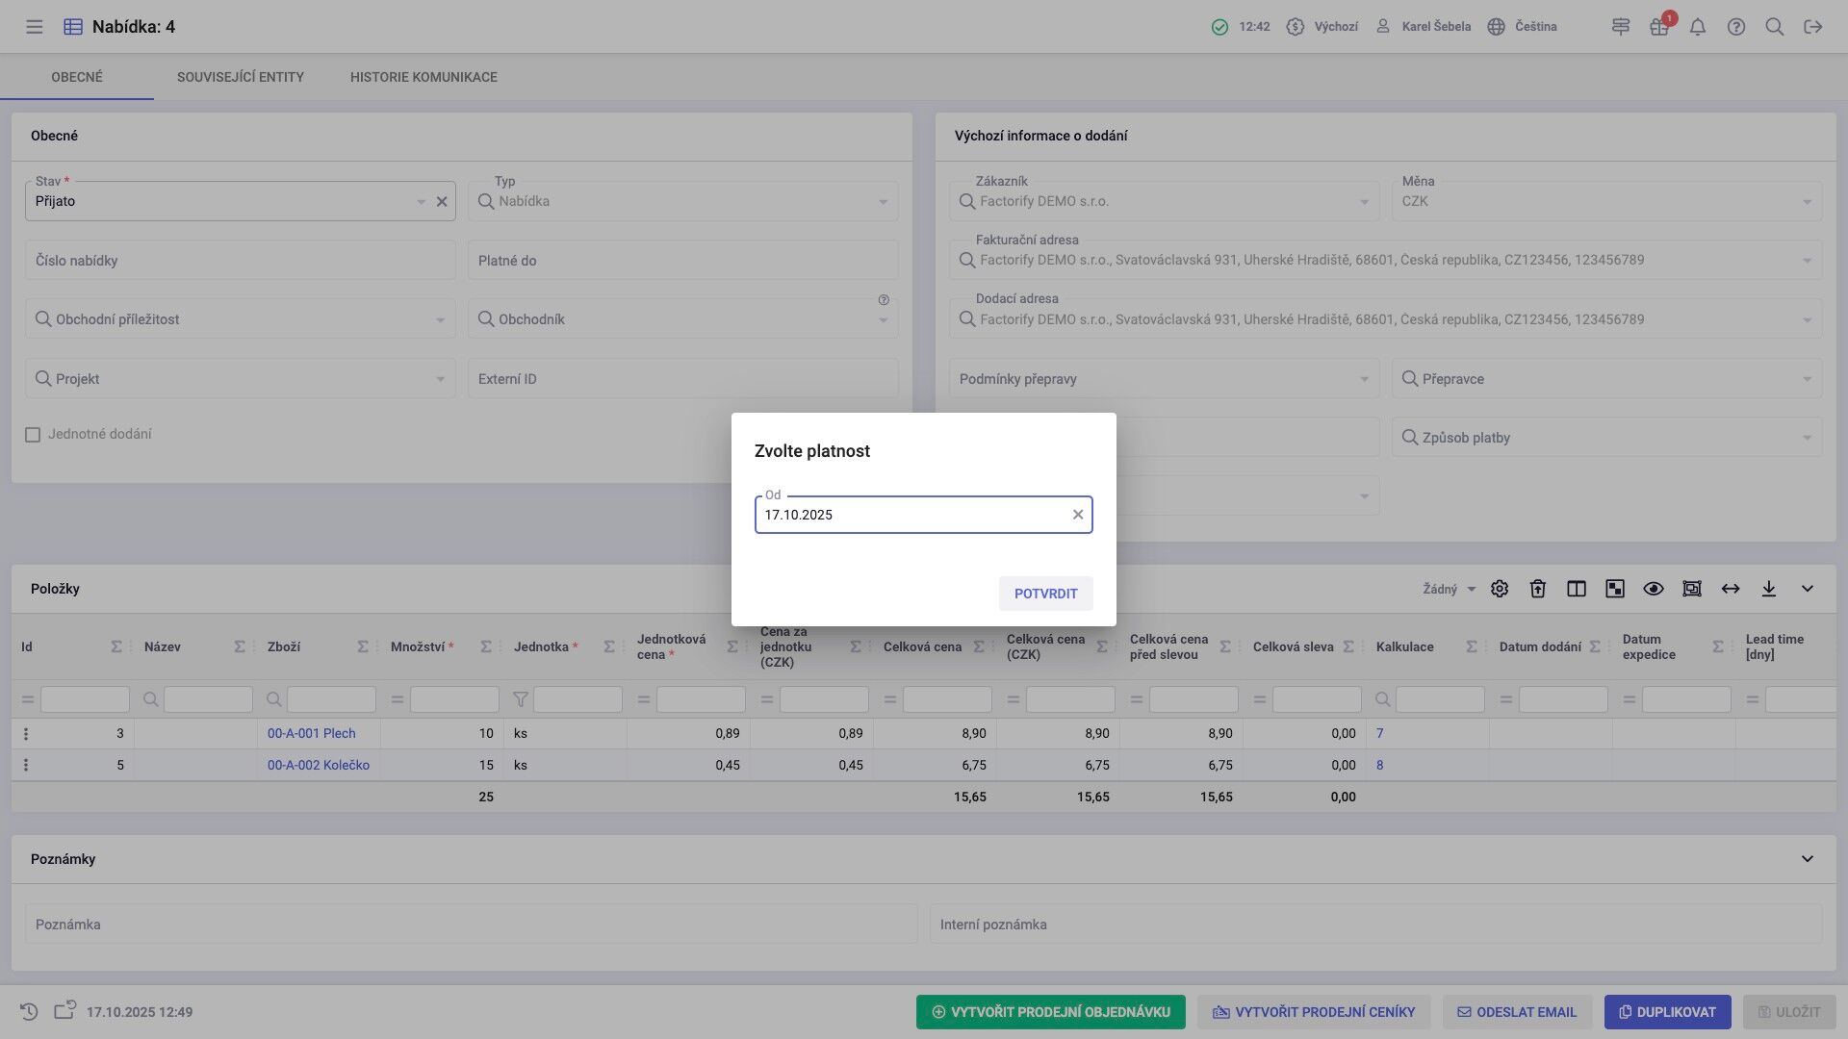Open the Žádný preset dropdown
Image resolution: width=1848 pixels, height=1039 pixels.
1450,589
